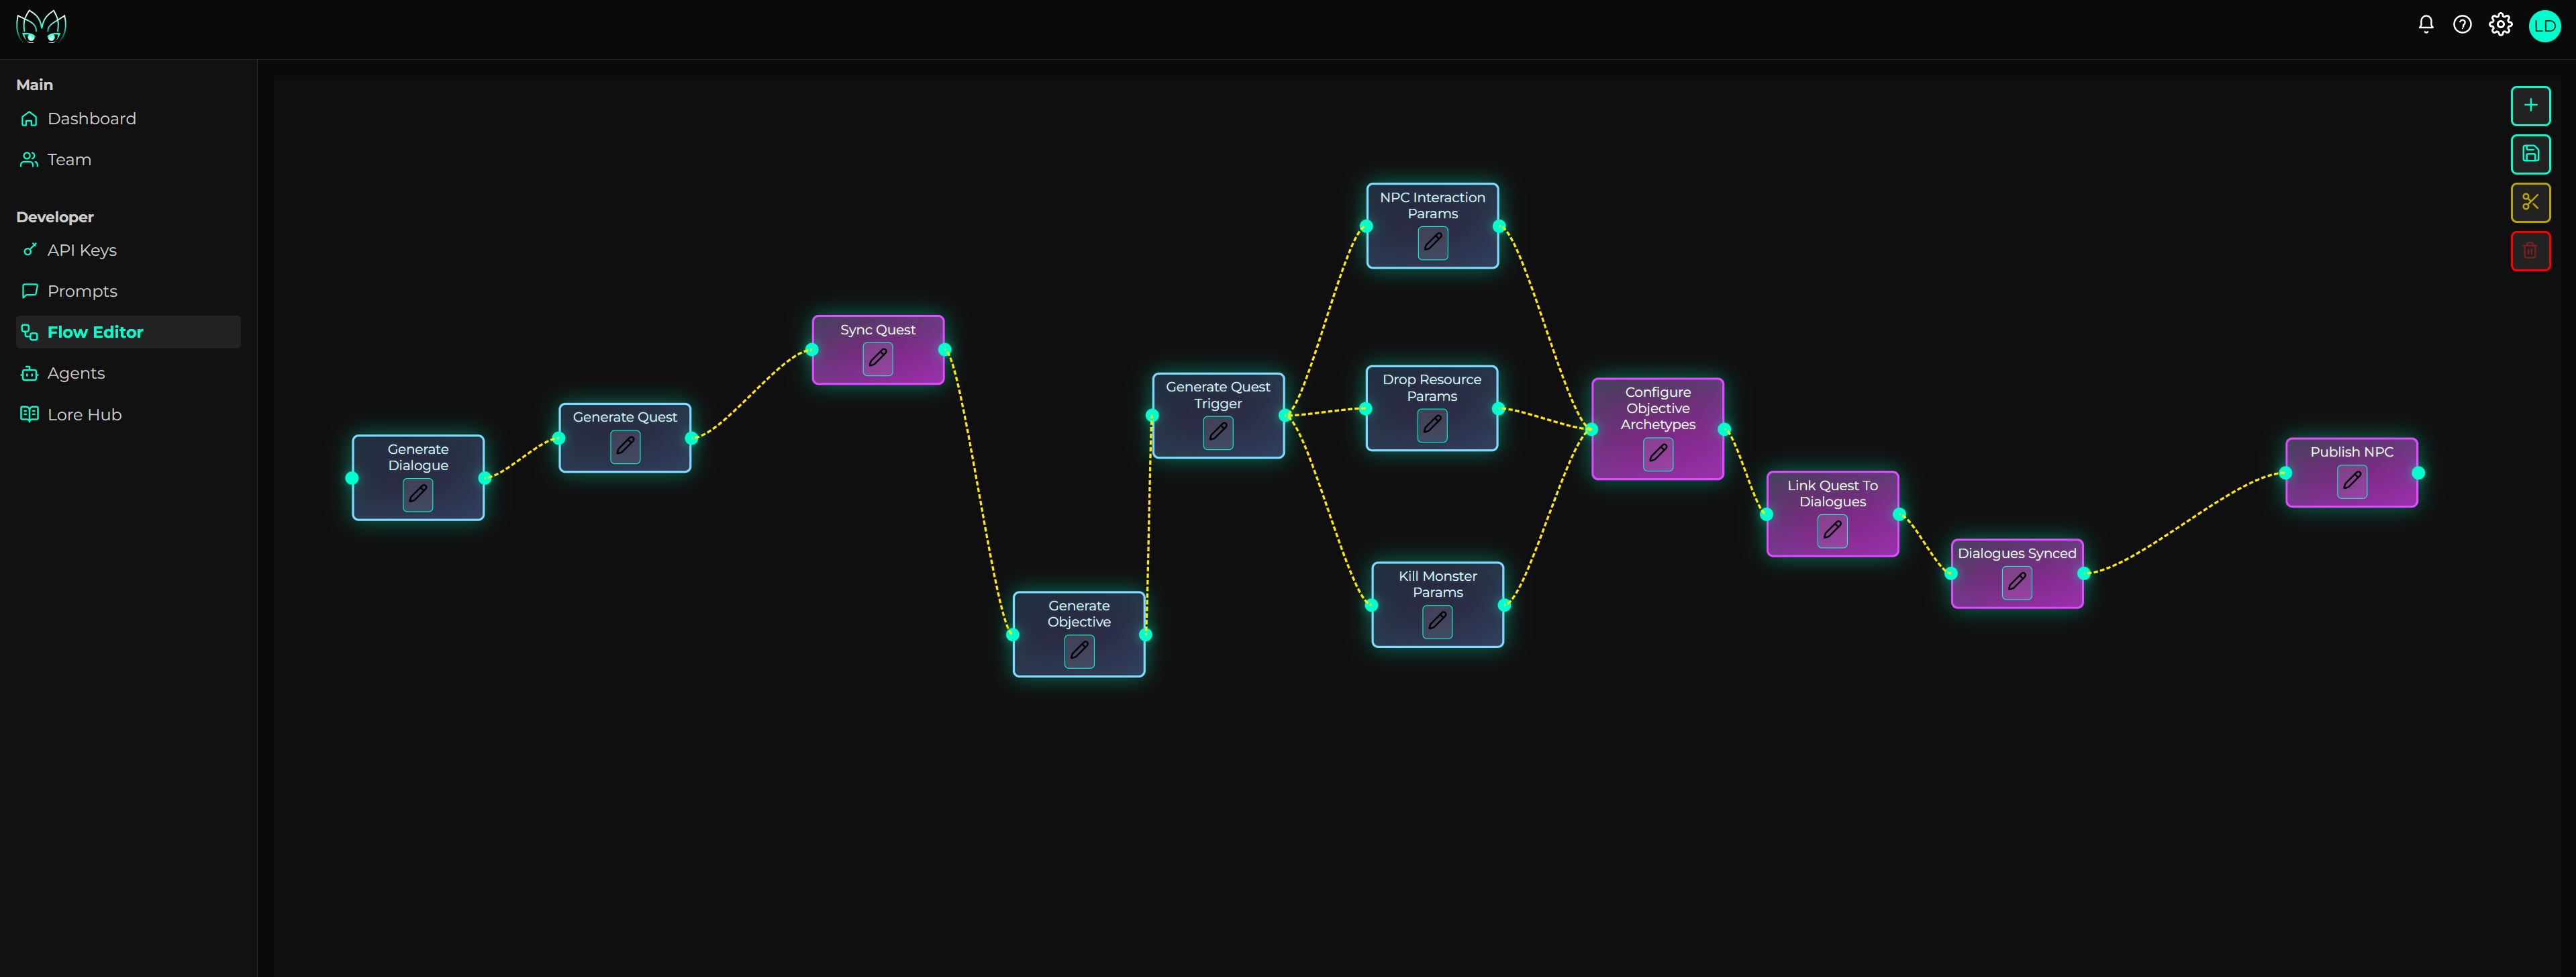
Task: Click the save flow icon
Action: 2530,154
